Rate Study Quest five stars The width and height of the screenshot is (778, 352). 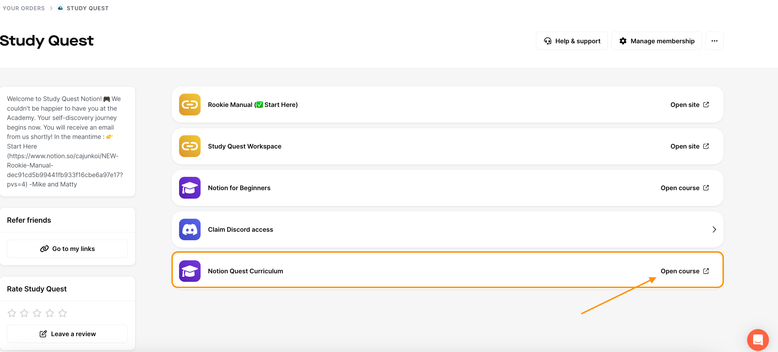pyautogui.click(x=63, y=313)
